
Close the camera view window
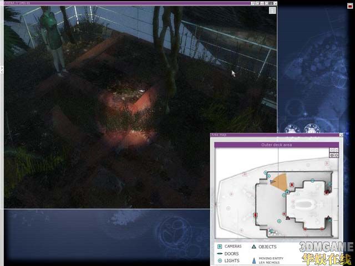pos(275,3)
